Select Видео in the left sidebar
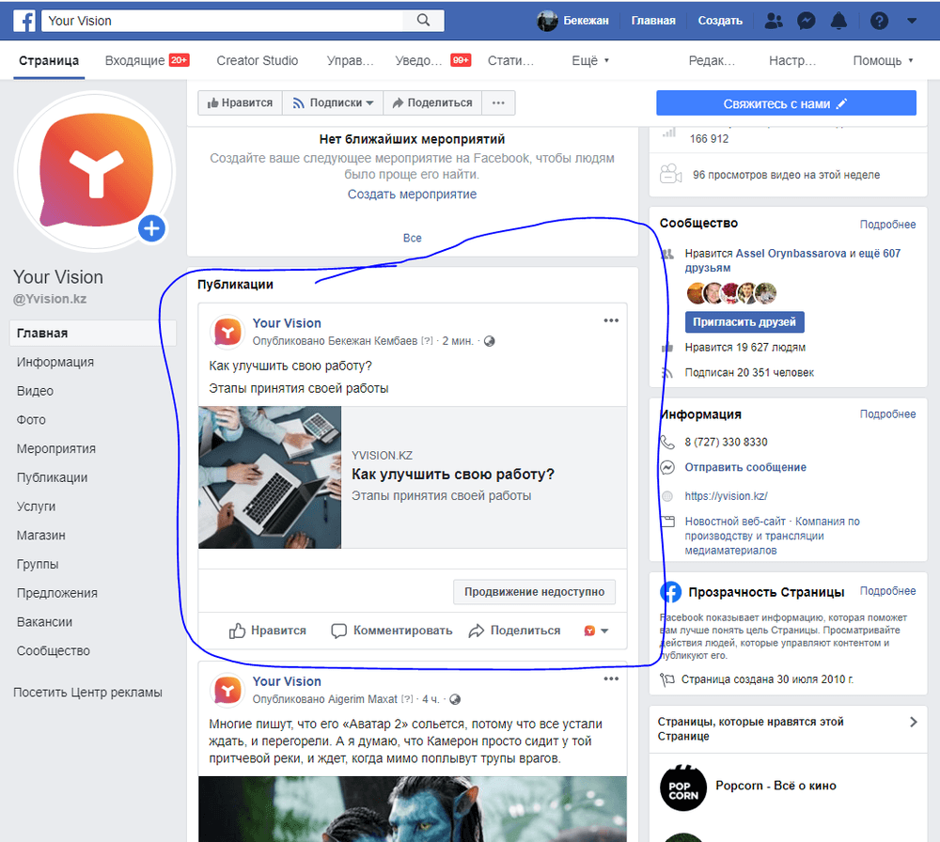 pos(35,391)
